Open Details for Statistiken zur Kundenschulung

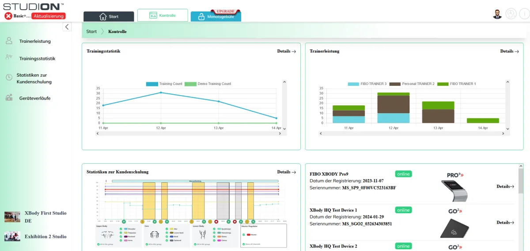point(287,172)
